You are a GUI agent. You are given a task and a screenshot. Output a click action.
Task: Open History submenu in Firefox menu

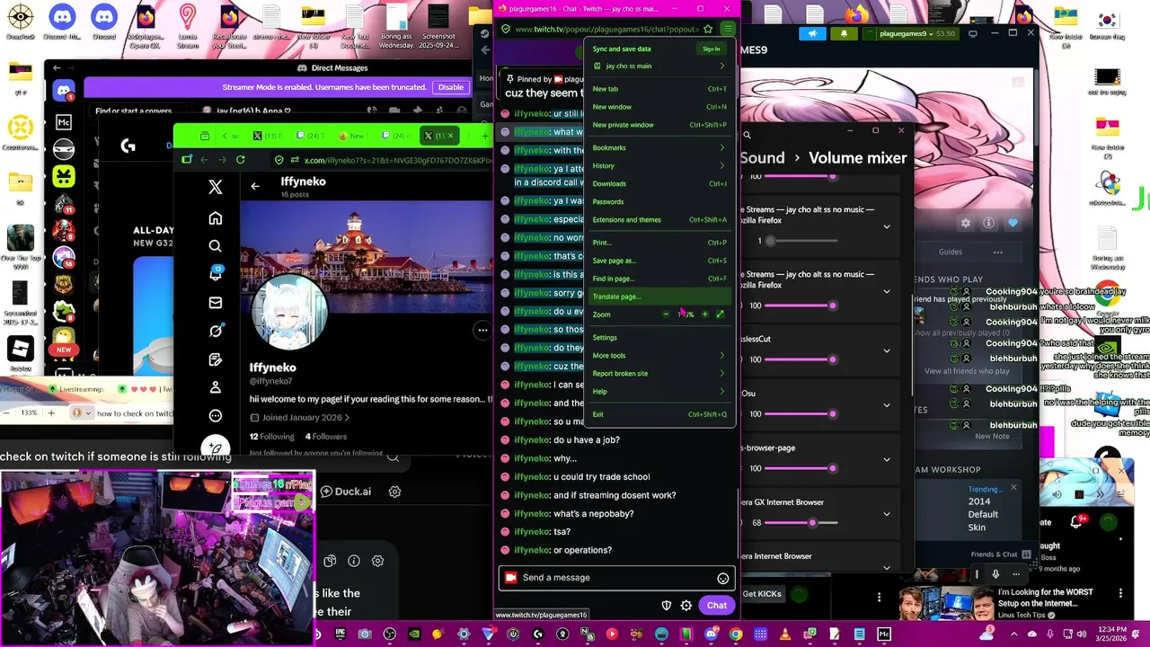click(659, 165)
